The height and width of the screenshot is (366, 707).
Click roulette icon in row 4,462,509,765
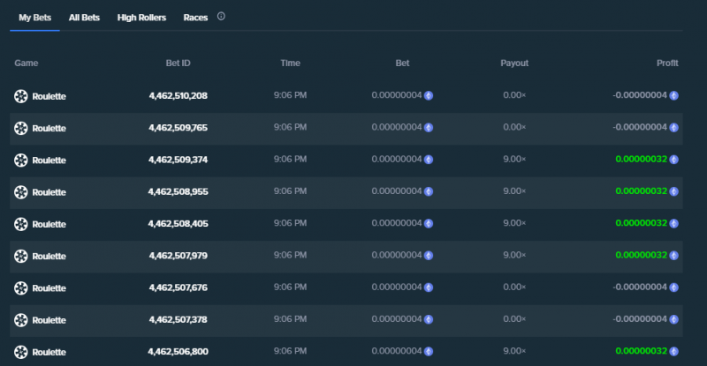click(x=20, y=128)
